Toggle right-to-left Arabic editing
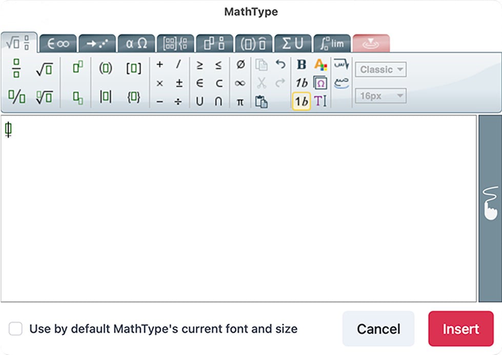The width and height of the screenshot is (502, 355). [342, 64]
